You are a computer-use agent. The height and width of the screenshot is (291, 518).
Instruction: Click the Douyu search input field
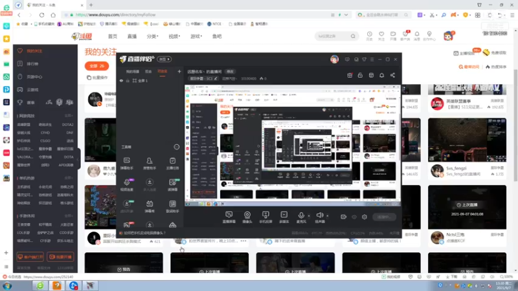point(333,36)
